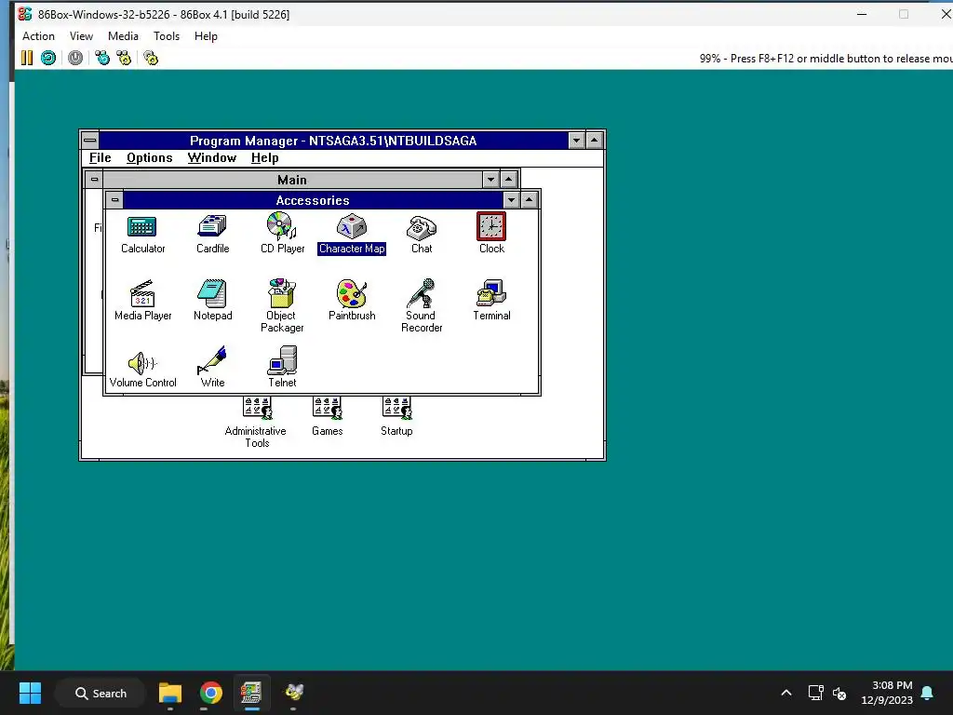Open the Windows Start button
953x715 pixels.
click(x=30, y=693)
